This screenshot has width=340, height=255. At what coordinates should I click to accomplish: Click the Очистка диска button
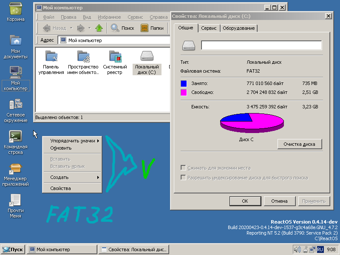tap(300, 144)
